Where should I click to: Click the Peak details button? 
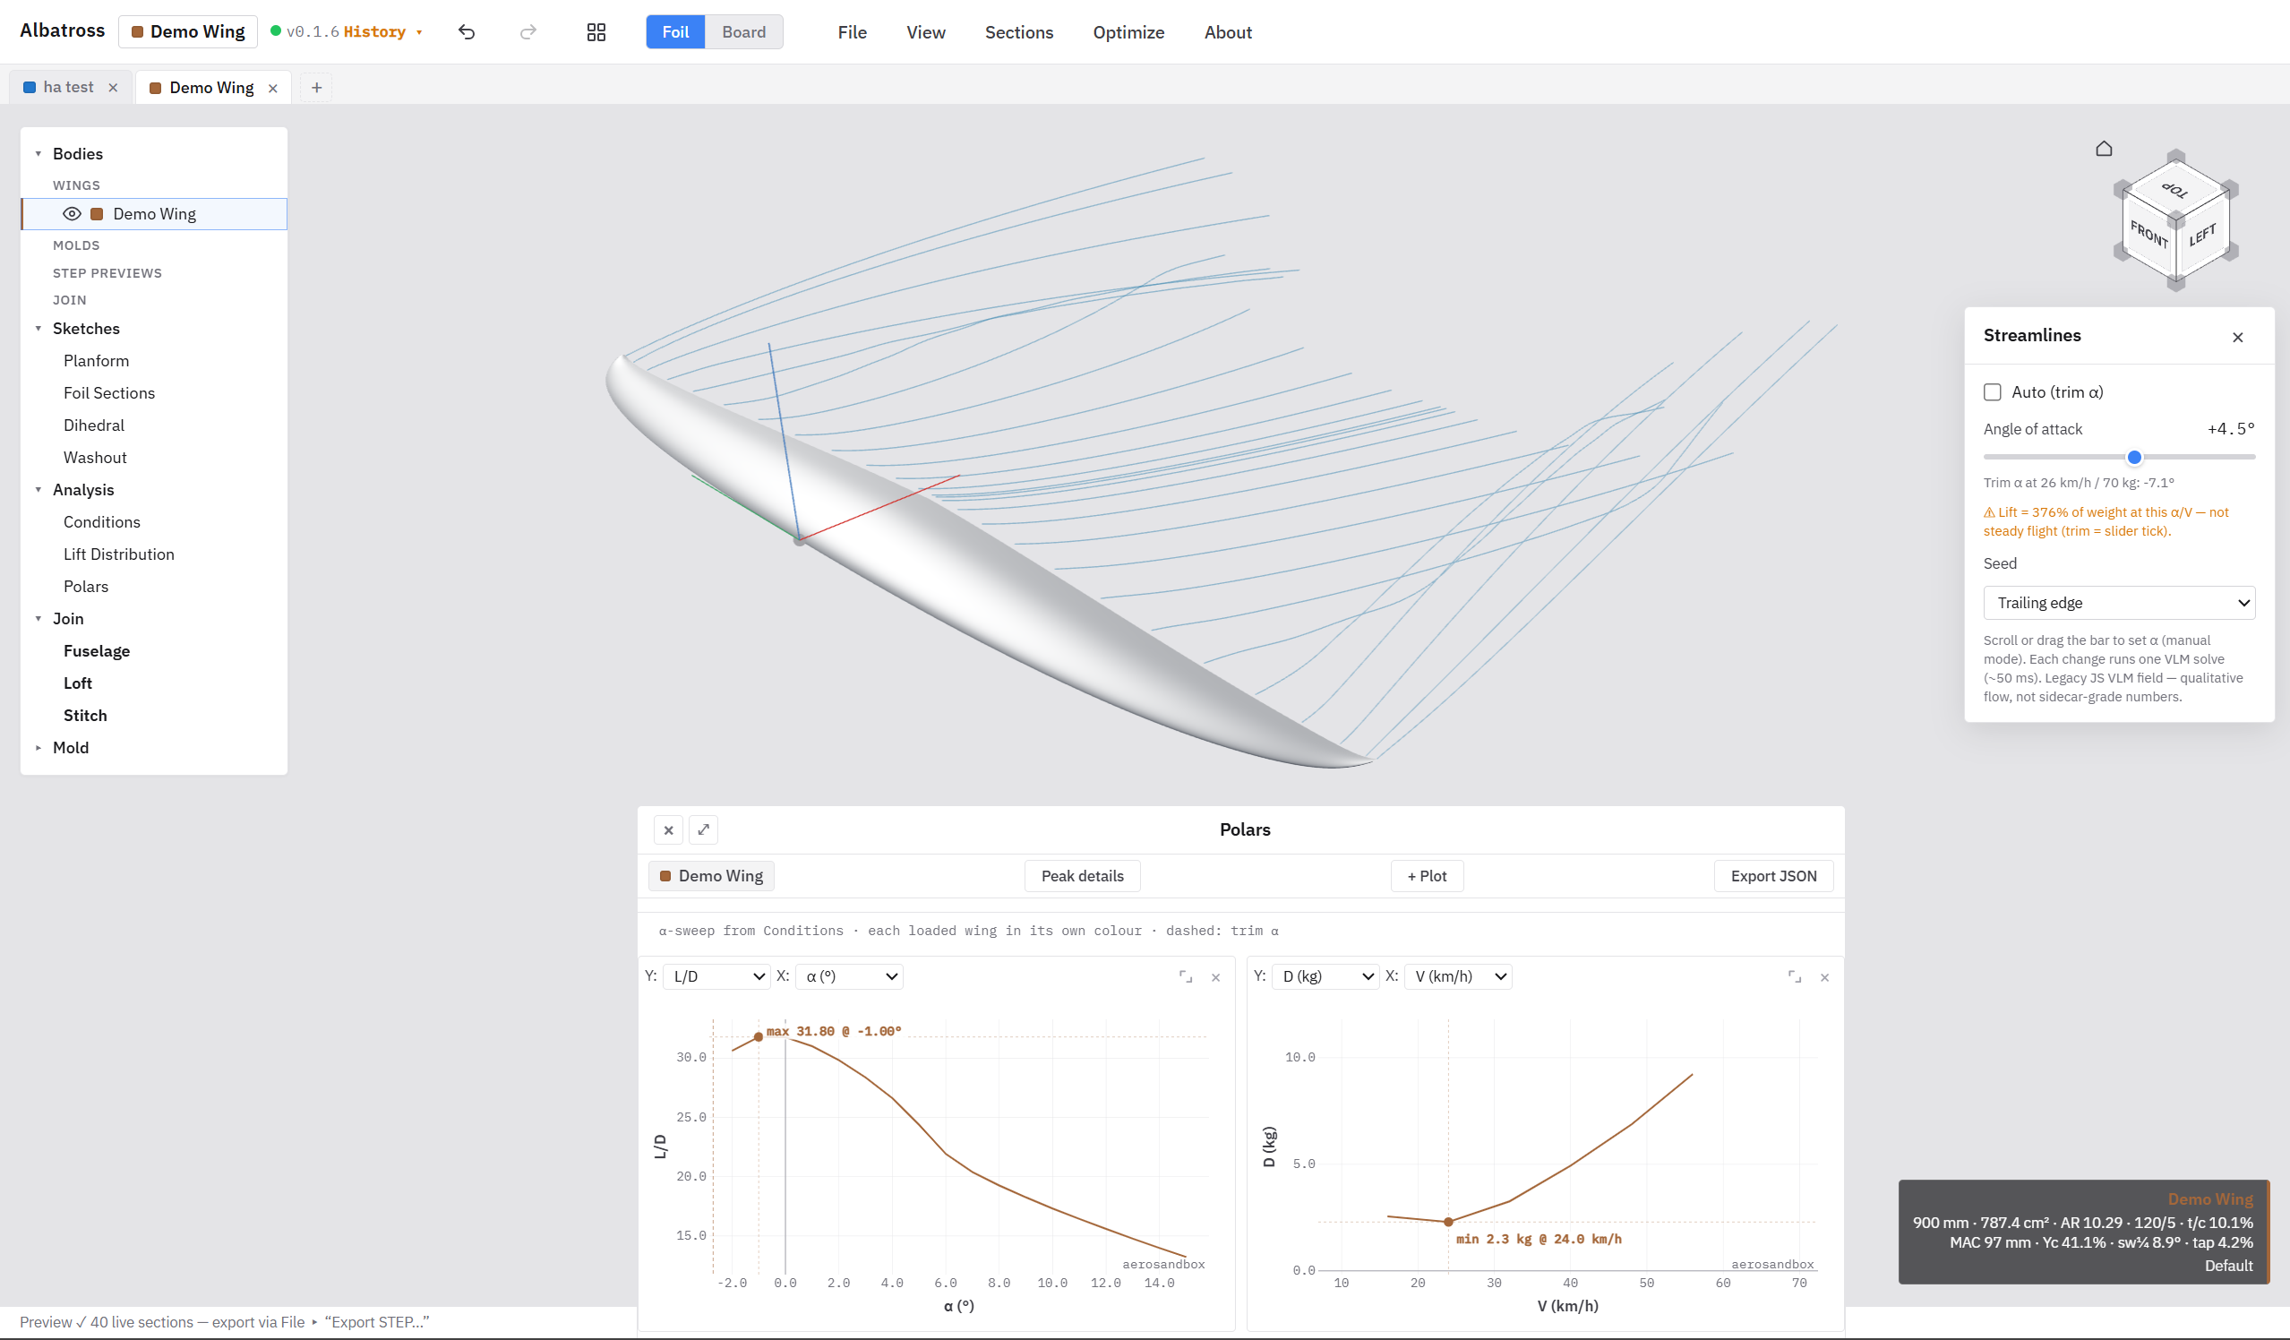pyautogui.click(x=1082, y=876)
